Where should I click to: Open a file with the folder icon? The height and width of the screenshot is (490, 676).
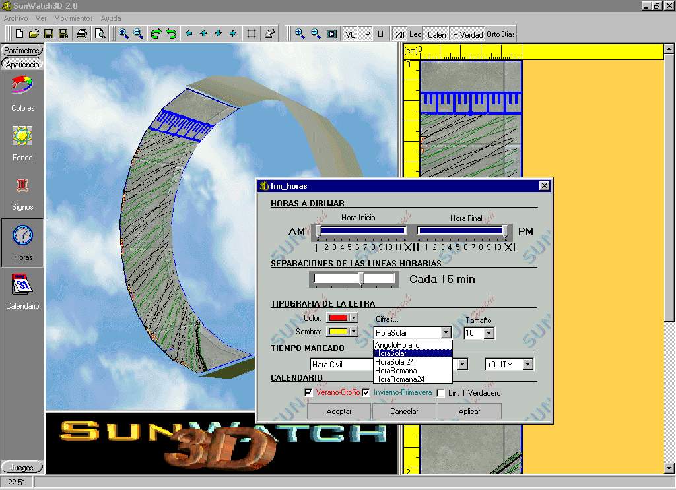(34, 34)
